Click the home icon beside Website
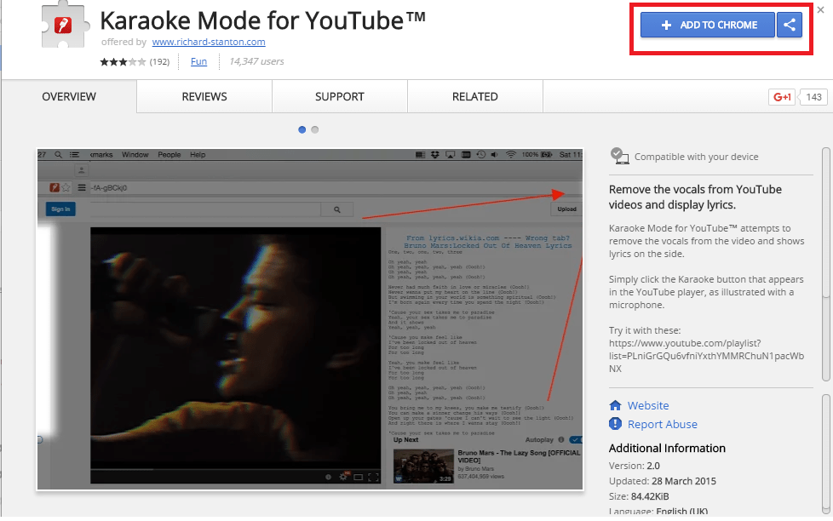This screenshot has width=833, height=521. (615, 406)
